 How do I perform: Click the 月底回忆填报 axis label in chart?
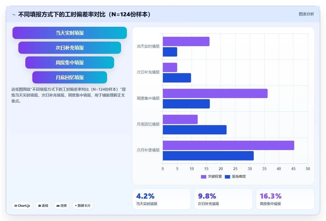tap(148, 124)
